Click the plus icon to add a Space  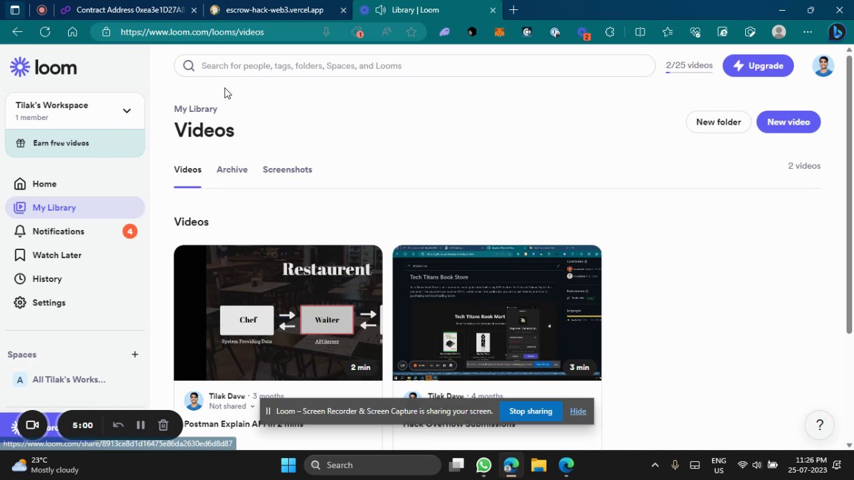tap(135, 355)
